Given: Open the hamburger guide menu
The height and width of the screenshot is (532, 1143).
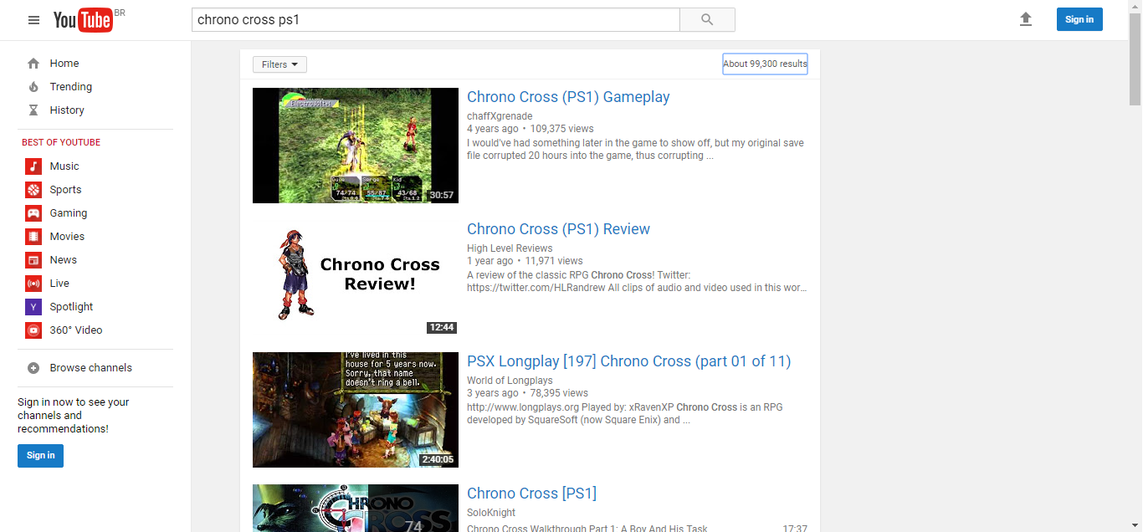Looking at the screenshot, I should tap(33, 20).
